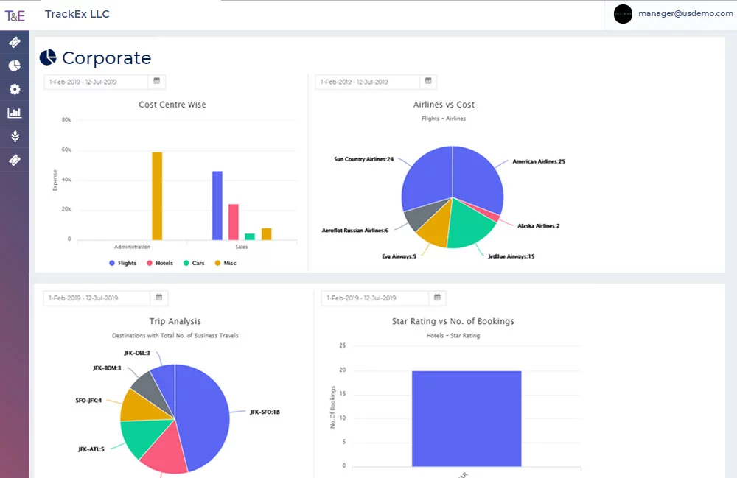
Task: Open calendar for Airlines vs Cost chart
Action: click(428, 81)
